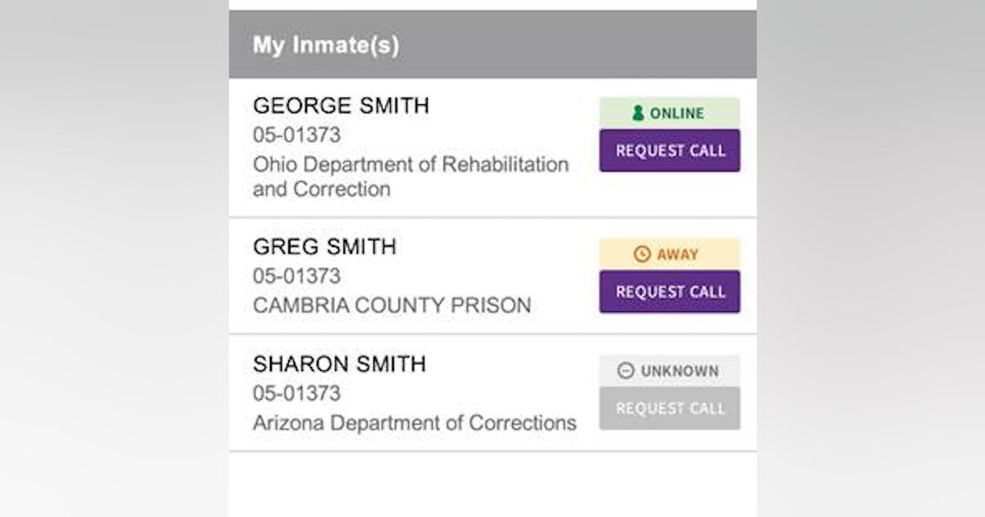Click George Smith's inmate ID 05-01373
This screenshot has width=985, height=517.
(296, 135)
